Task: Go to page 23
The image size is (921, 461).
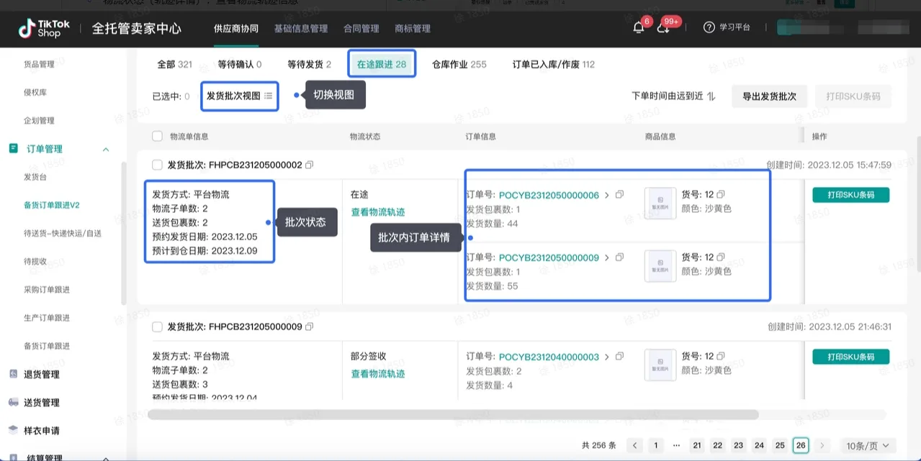Action: 738,445
